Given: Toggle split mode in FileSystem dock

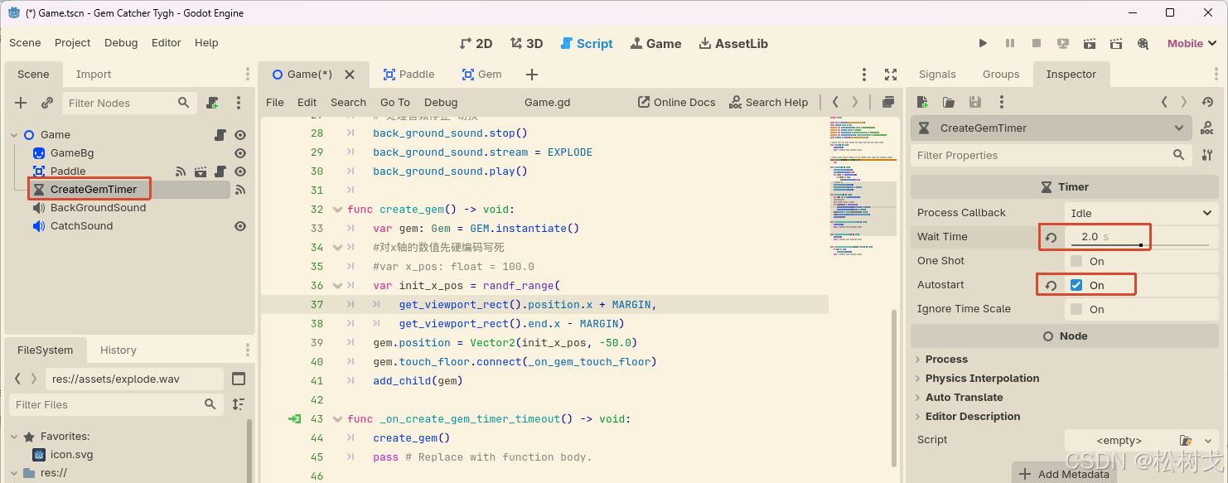Looking at the screenshot, I should [239, 379].
